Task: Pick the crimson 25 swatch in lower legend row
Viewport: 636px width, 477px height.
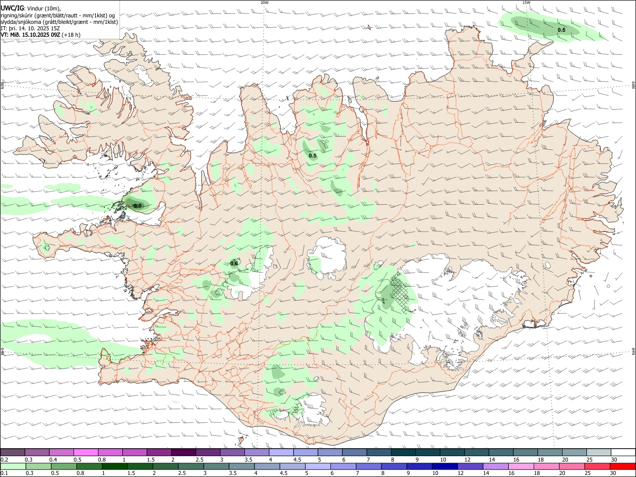Action: pos(597,467)
